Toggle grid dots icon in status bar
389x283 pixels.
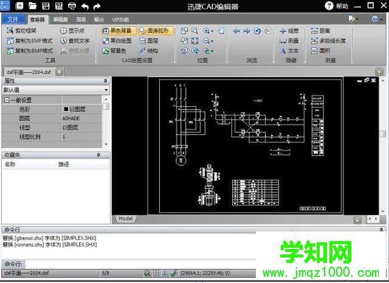click(156, 273)
